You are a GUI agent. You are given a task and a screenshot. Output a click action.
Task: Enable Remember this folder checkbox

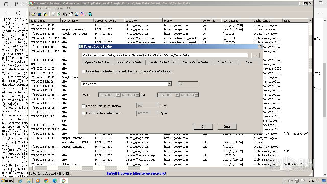(x=83, y=71)
